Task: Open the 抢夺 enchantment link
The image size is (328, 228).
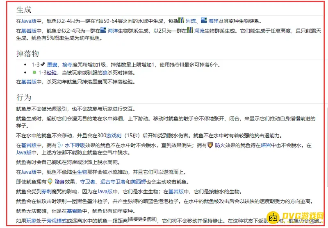Action: [x=67, y=65]
